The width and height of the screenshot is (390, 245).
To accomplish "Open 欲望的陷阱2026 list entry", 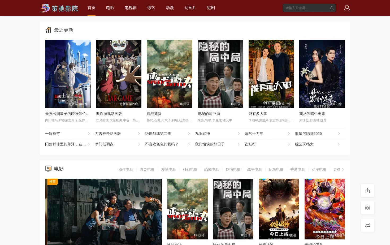I will pyautogui.click(x=318, y=134).
